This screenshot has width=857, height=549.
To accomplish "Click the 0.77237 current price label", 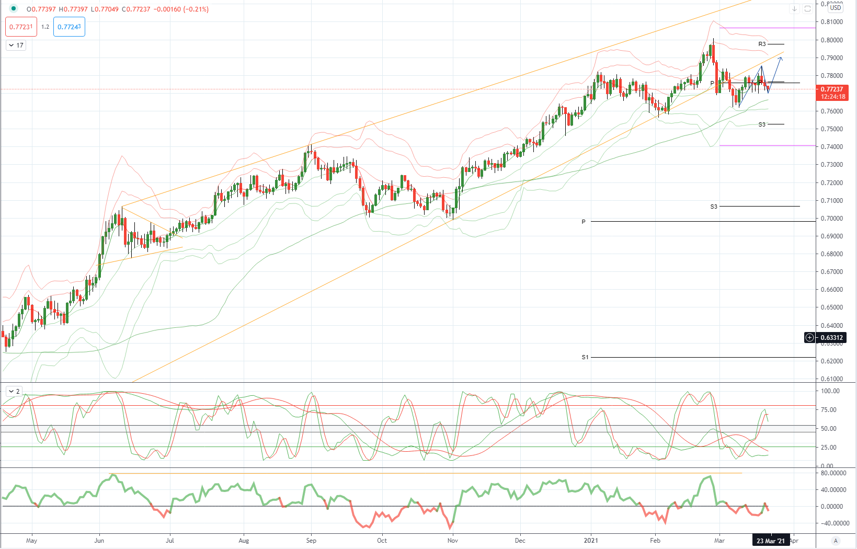I will tap(832, 89).
